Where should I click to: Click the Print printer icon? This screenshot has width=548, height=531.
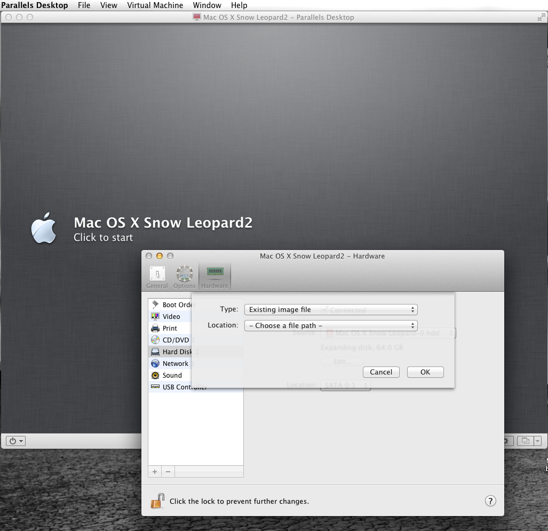(x=155, y=328)
